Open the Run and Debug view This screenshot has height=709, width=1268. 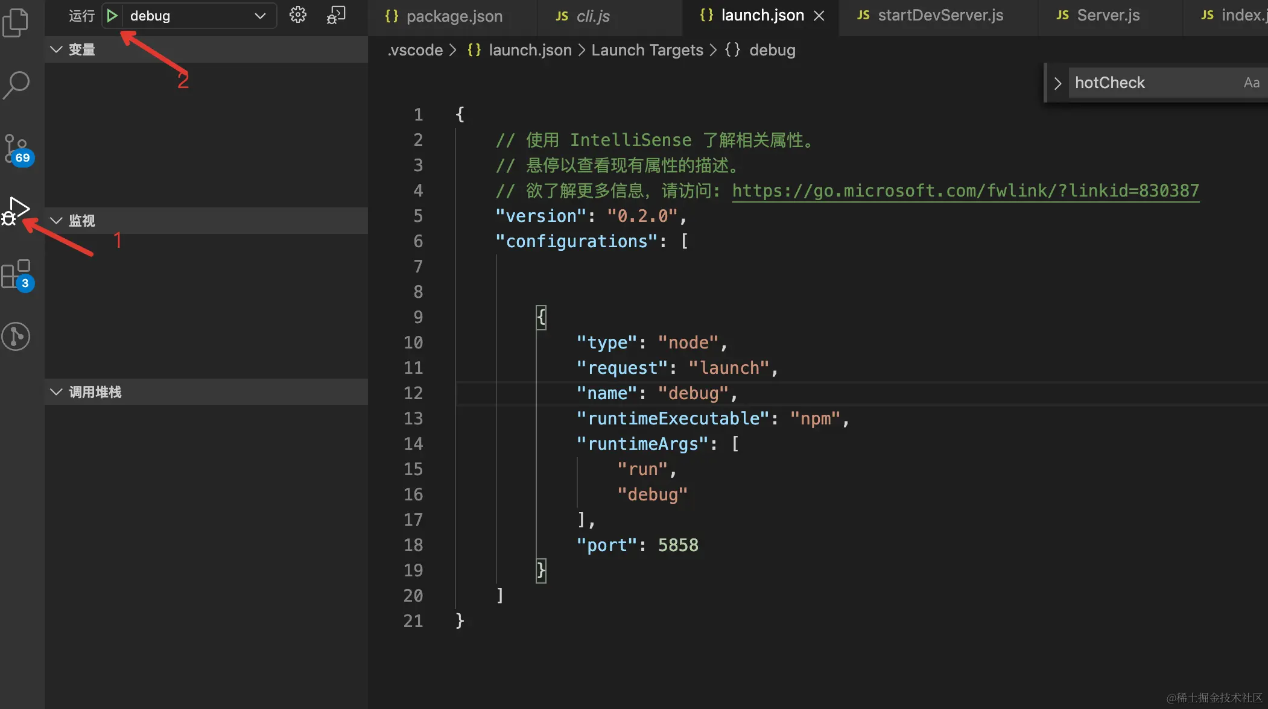point(16,211)
